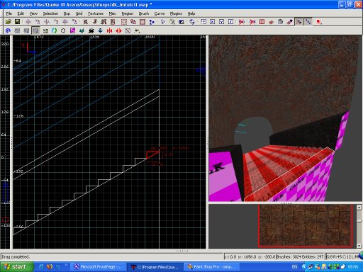This screenshot has width=363, height=272.
Task: Open the Plugins menu
Action: click(x=176, y=13)
